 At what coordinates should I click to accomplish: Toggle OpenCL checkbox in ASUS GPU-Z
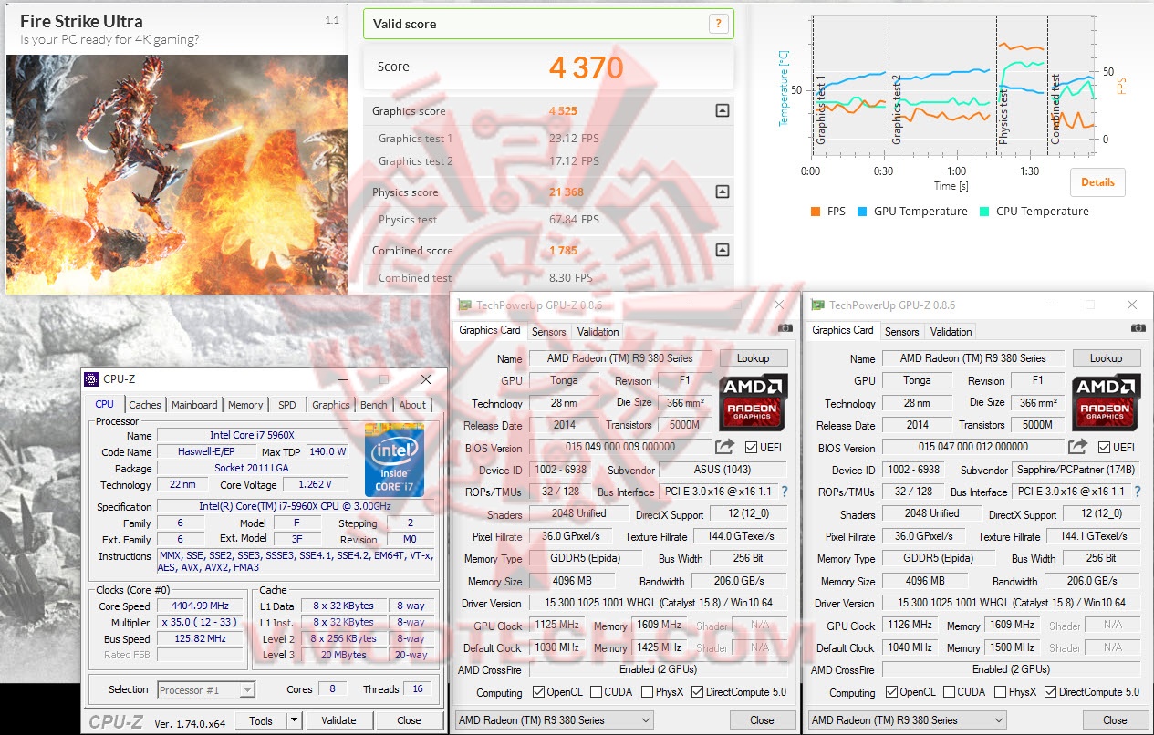tap(538, 692)
